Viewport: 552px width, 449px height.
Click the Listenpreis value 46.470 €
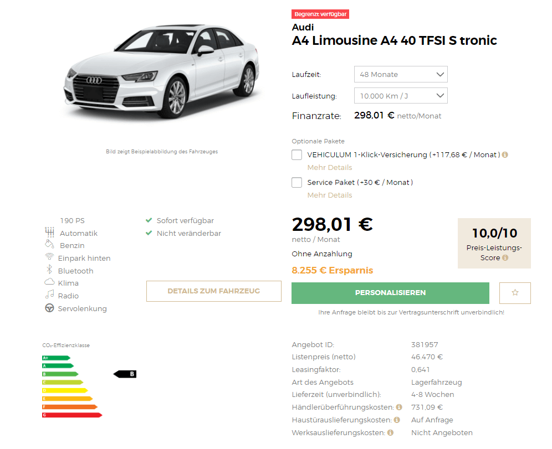(427, 357)
